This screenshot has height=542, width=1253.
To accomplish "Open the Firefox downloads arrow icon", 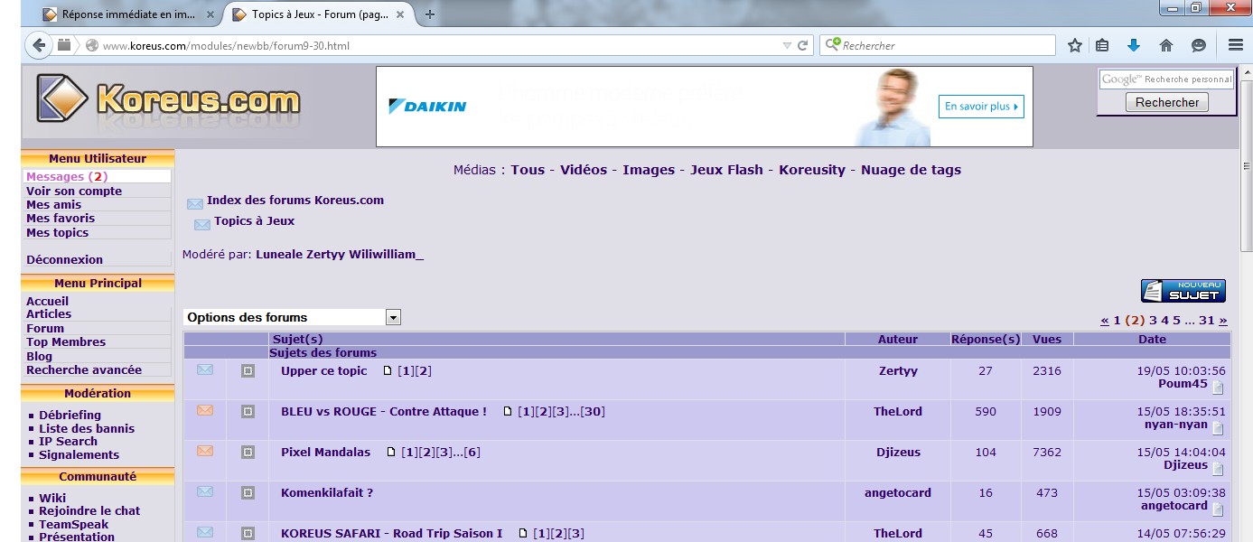I will pos(1133,45).
